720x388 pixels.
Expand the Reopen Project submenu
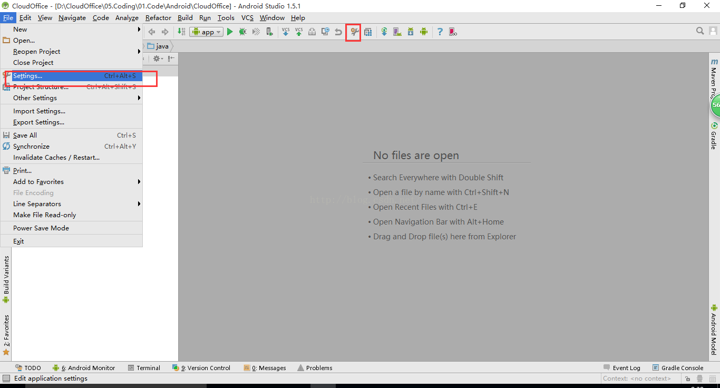click(x=72, y=52)
